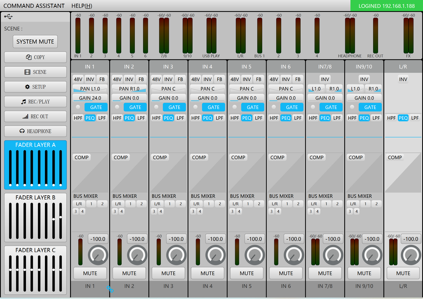
Task: Open the COMMAND ASSISTANT menu
Action: coord(34,6)
